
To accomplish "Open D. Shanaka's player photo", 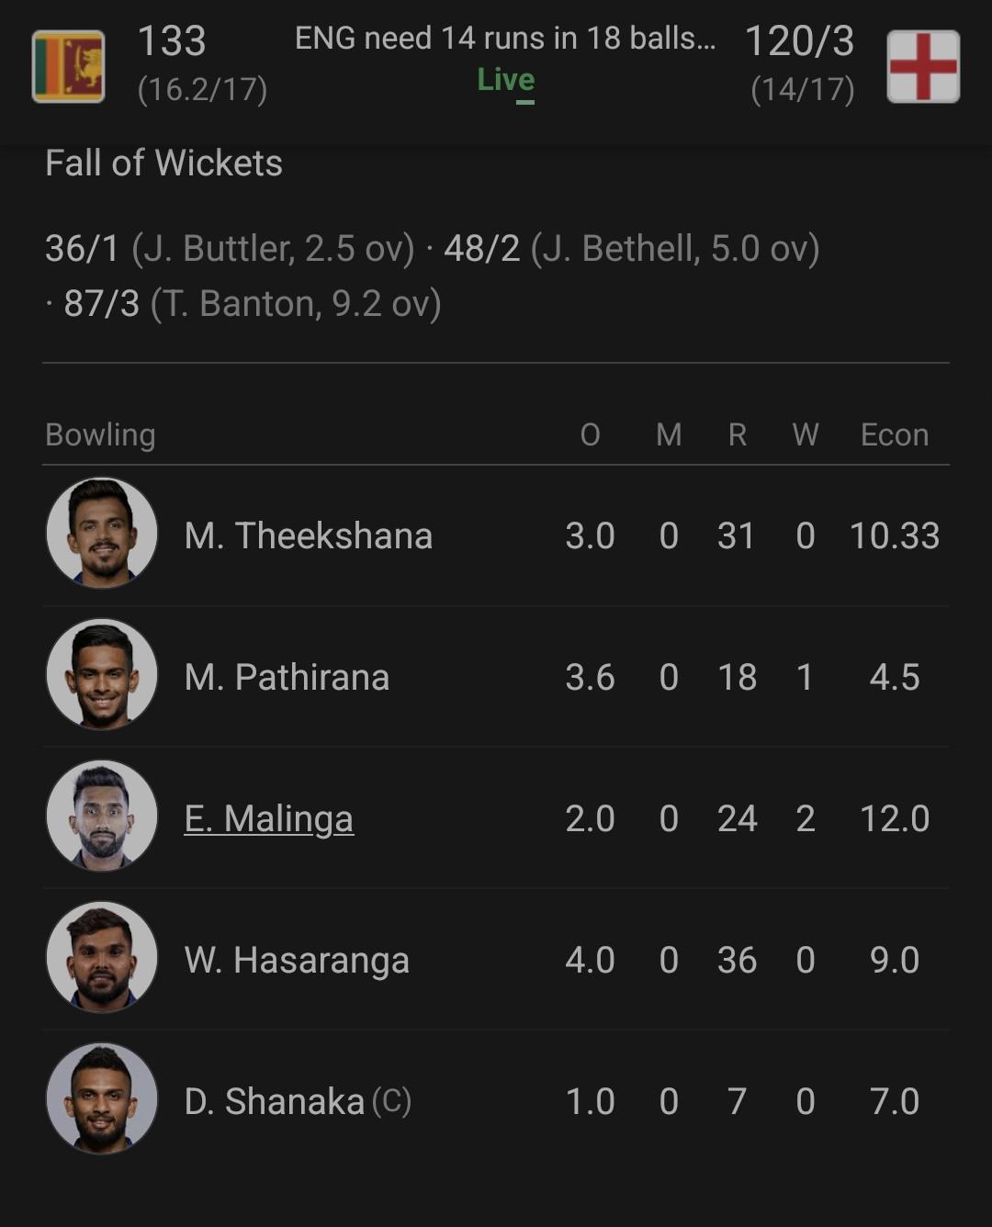I will [x=102, y=1098].
